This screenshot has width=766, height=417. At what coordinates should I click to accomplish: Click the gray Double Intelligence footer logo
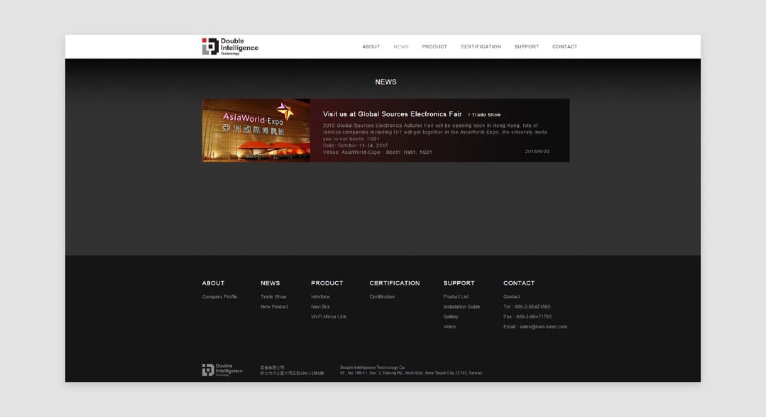pyautogui.click(x=222, y=370)
